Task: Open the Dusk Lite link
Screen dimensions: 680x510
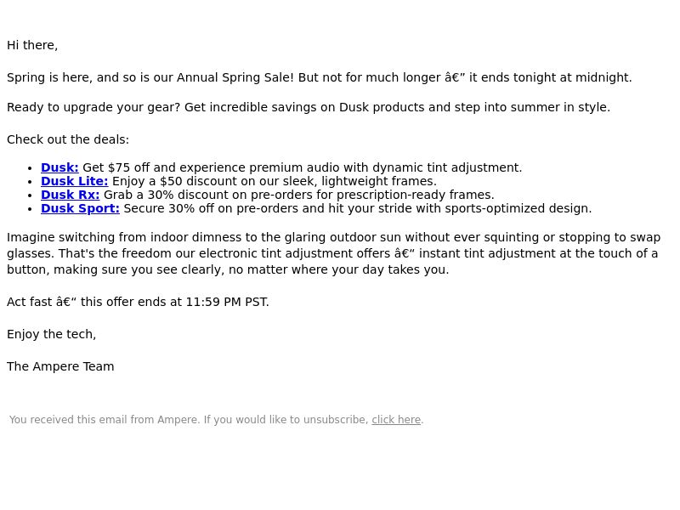Action: click(74, 181)
